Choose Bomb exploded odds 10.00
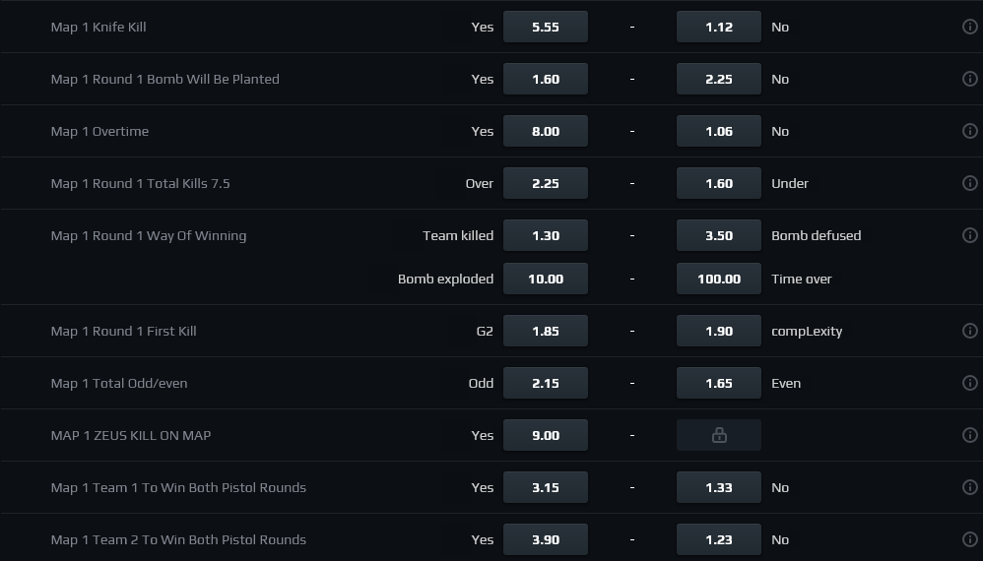Screen dimensions: 983x561 [546, 279]
